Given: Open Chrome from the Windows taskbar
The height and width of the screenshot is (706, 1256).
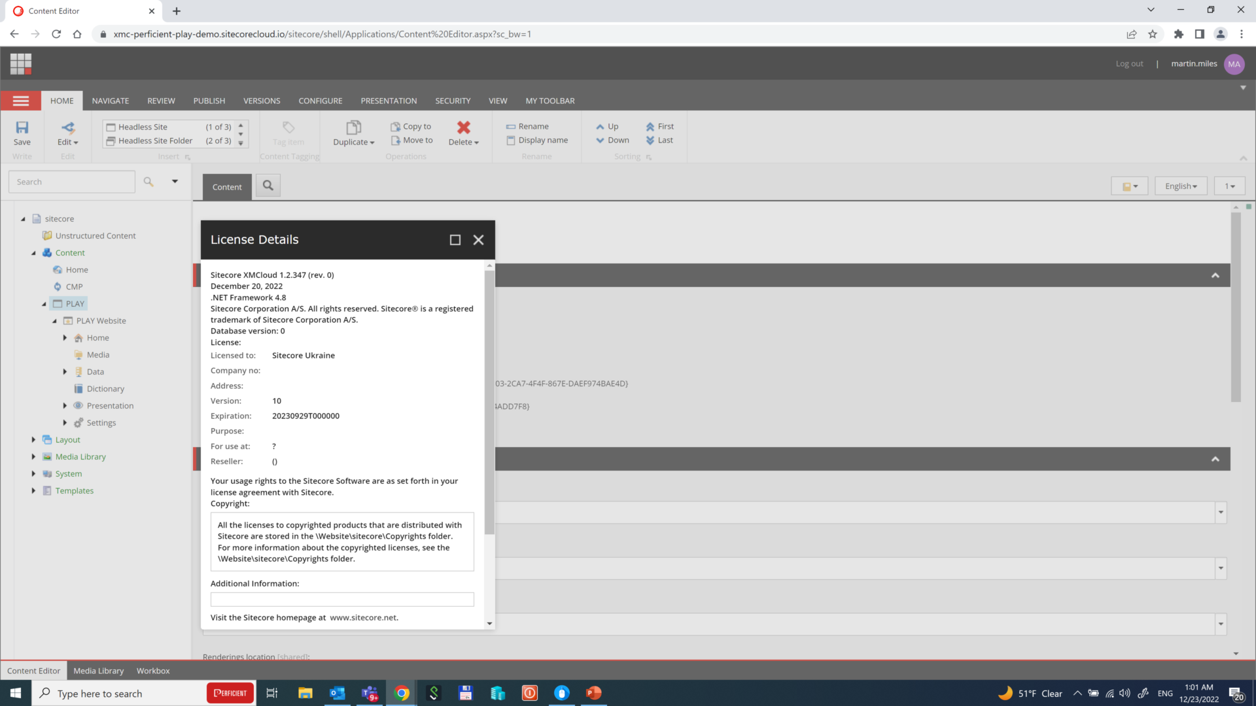Looking at the screenshot, I should click(x=401, y=693).
